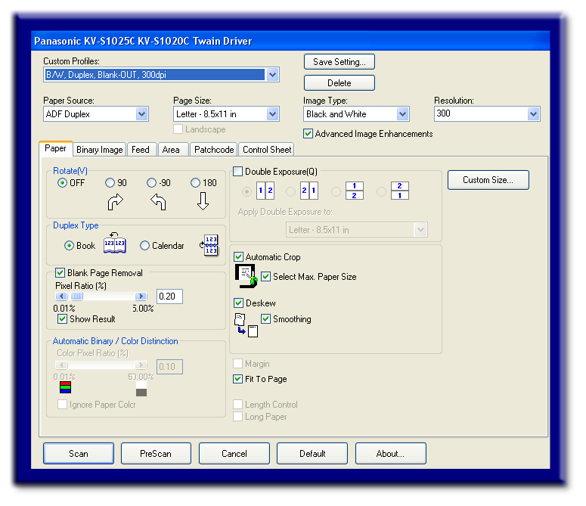Select Rotate OFF radio button
This screenshot has height=506, width=586.
click(x=62, y=183)
